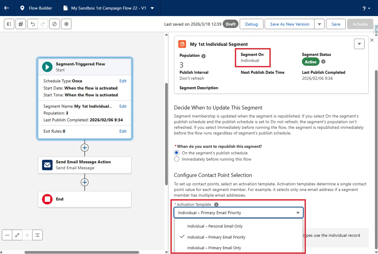
Task: Click the orange segment icon
Action: pyautogui.click(x=182, y=44)
